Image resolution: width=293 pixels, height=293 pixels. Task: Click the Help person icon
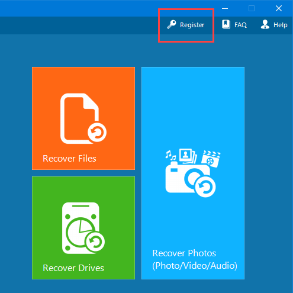coord(265,24)
